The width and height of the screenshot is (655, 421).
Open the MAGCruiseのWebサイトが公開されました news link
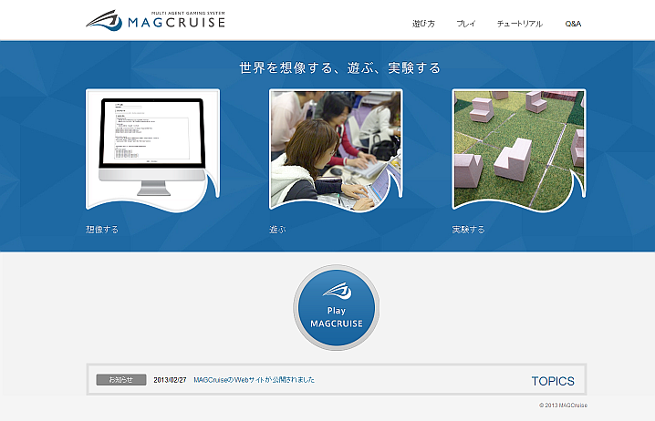(254, 380)
